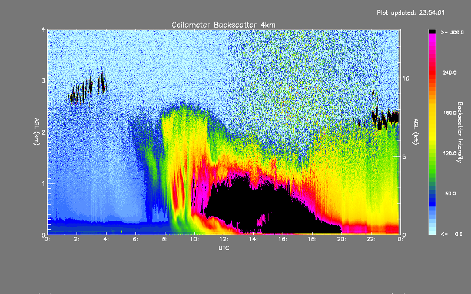This screenshot has width=471, height=294.
Task: Click the "<= 0.0" colorbar value
Action: [452, 233]
